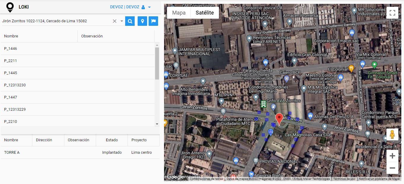Click the MTC PVN map marker
Viewport: 404px width, 184px height.
click(x=221, y=101)
